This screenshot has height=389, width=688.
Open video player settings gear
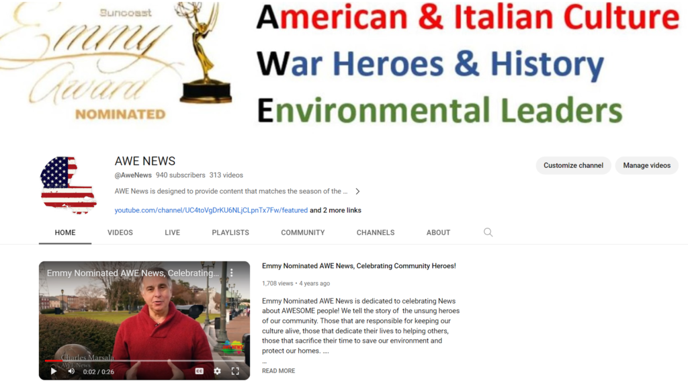(x=217, y=371)
